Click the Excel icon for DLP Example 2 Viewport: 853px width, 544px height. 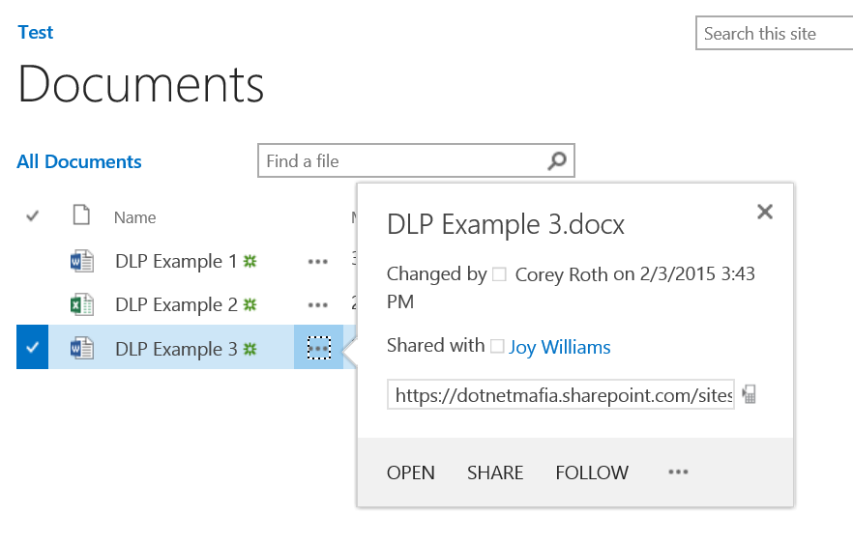tap(82, 305)
